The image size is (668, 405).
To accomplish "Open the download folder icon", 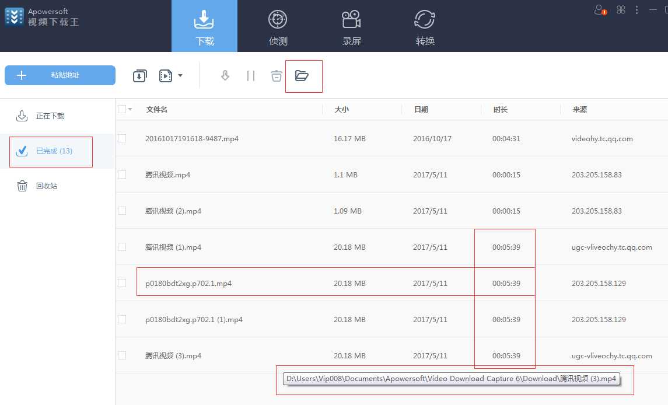I will click(302, 76).
